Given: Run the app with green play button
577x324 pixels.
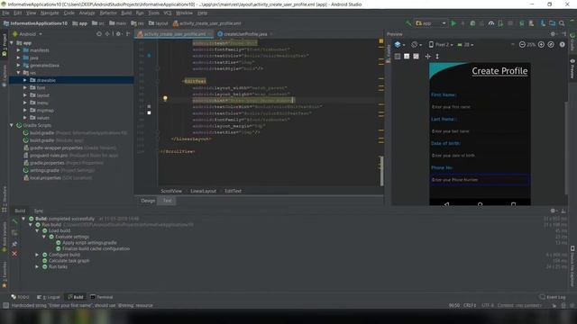Looking at the screenshot, I should point(453,23).
